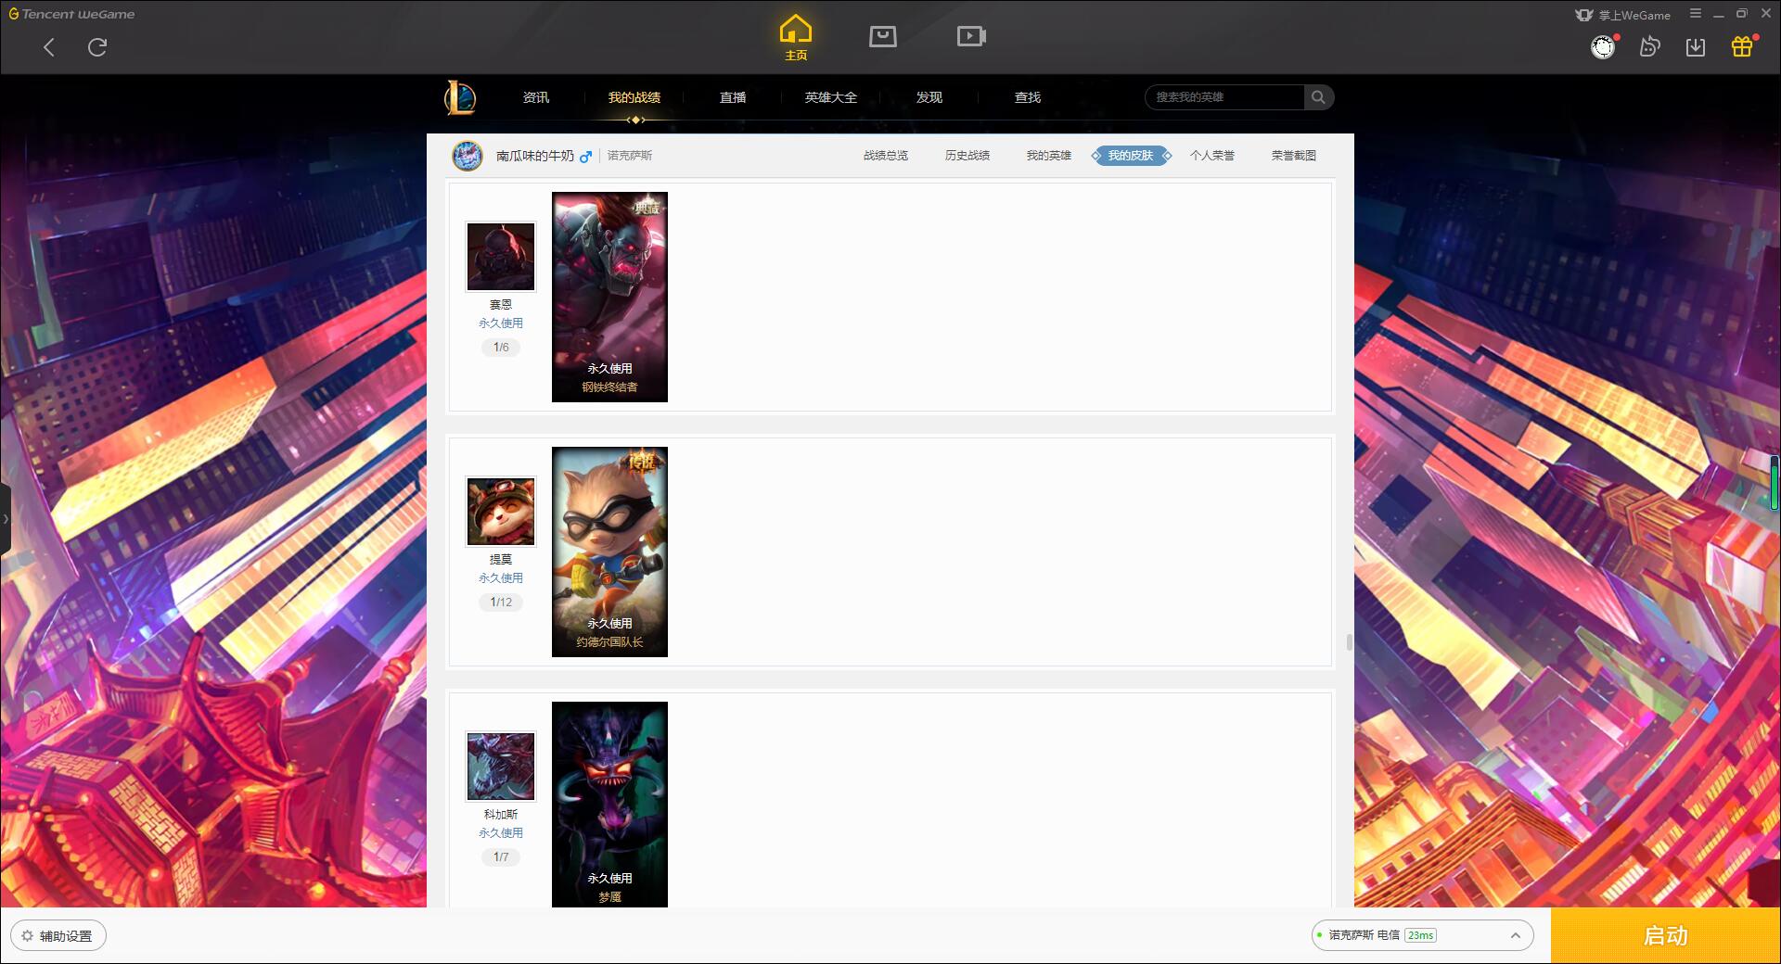The height and width of the screenshot is (964, 1781).
Task: Go back using the left arrow icon
Action: point(49,47)
